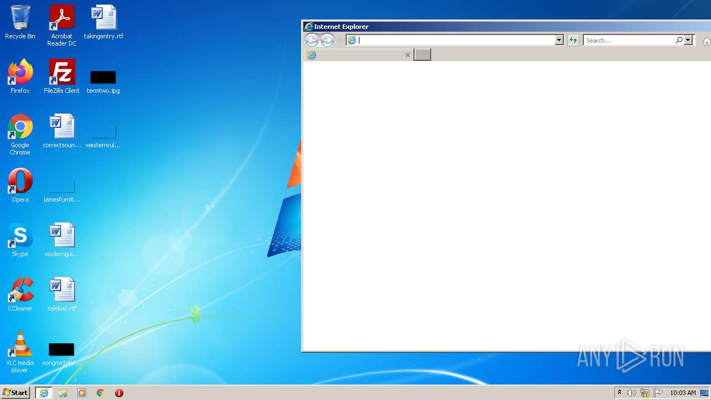
Task: Launch Google Chrome desktop shortcut
Action: [x=20, y=134]
